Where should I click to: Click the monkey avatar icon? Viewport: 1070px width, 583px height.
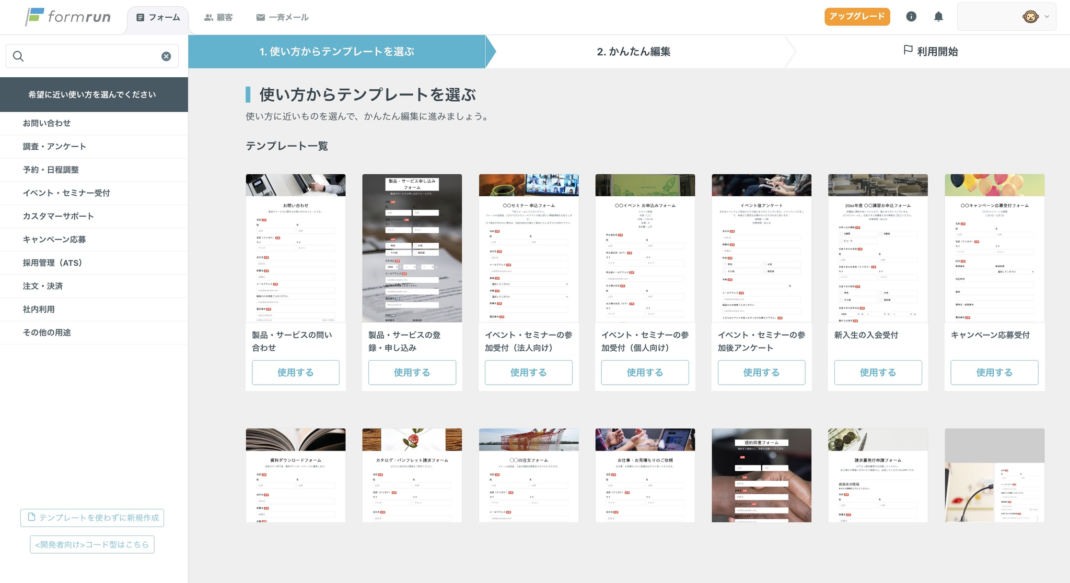click(1030, 17)
